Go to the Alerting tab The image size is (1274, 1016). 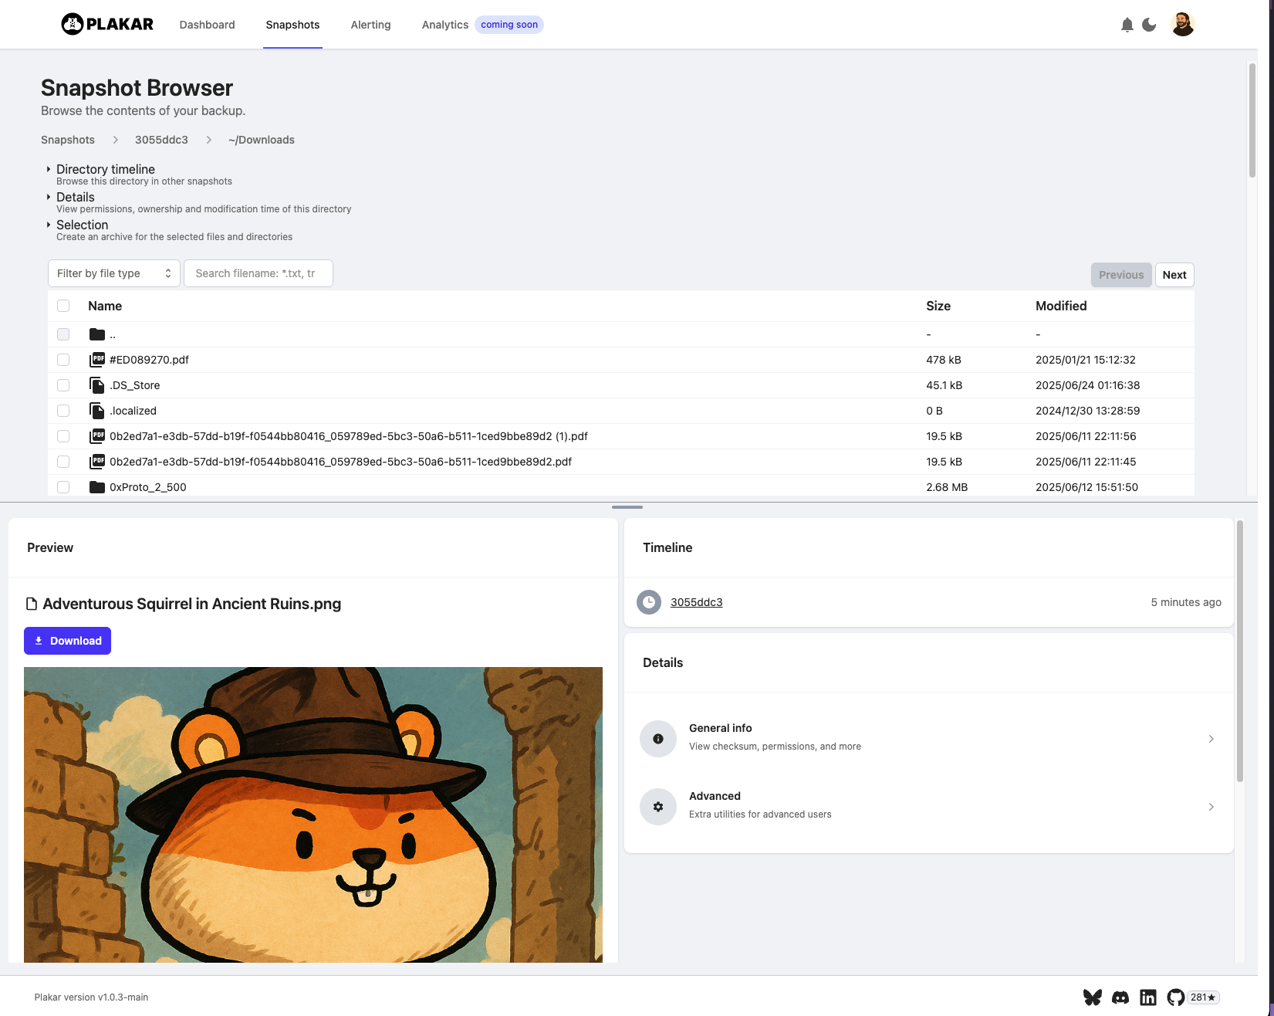[x=370, y=25]
